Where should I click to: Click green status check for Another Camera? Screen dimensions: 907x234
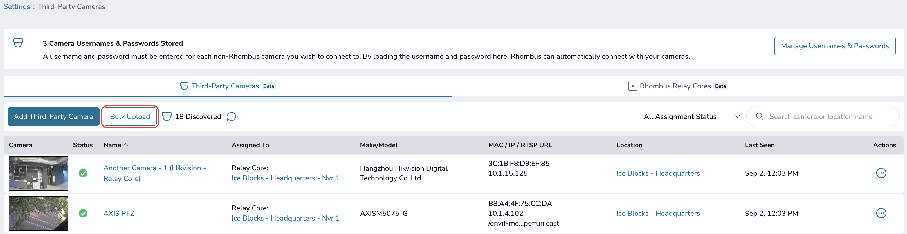83,173
